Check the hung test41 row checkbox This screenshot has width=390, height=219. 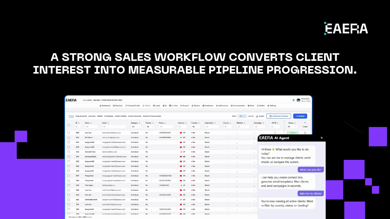tap(69, 209)
